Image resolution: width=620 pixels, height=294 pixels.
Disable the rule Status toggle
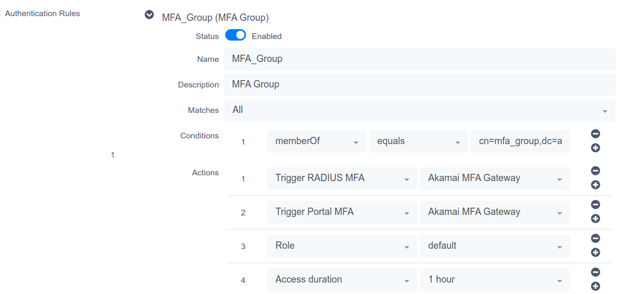[x=236, y=35]
